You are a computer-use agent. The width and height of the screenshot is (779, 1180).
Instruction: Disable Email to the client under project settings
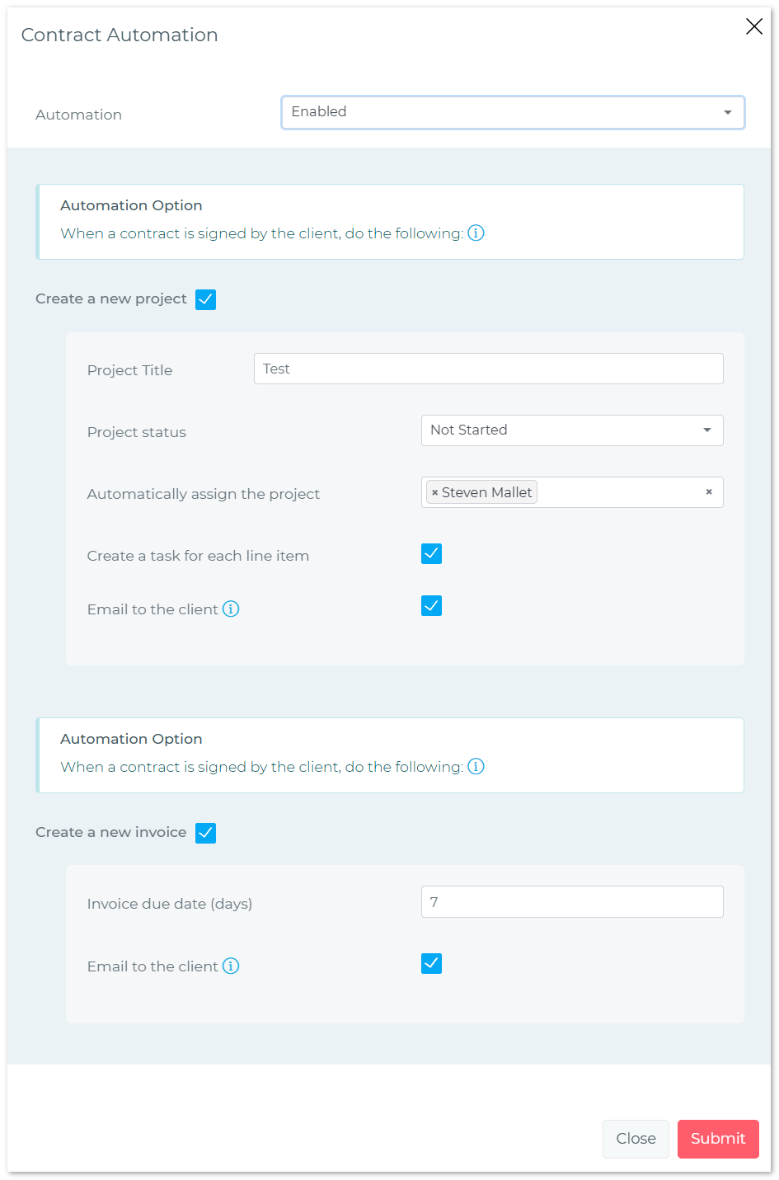tap(431, 605)
